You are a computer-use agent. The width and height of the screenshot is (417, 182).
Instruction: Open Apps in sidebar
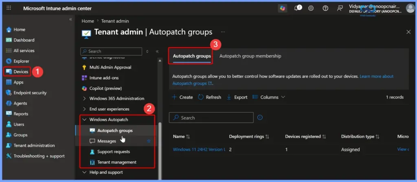15,82
